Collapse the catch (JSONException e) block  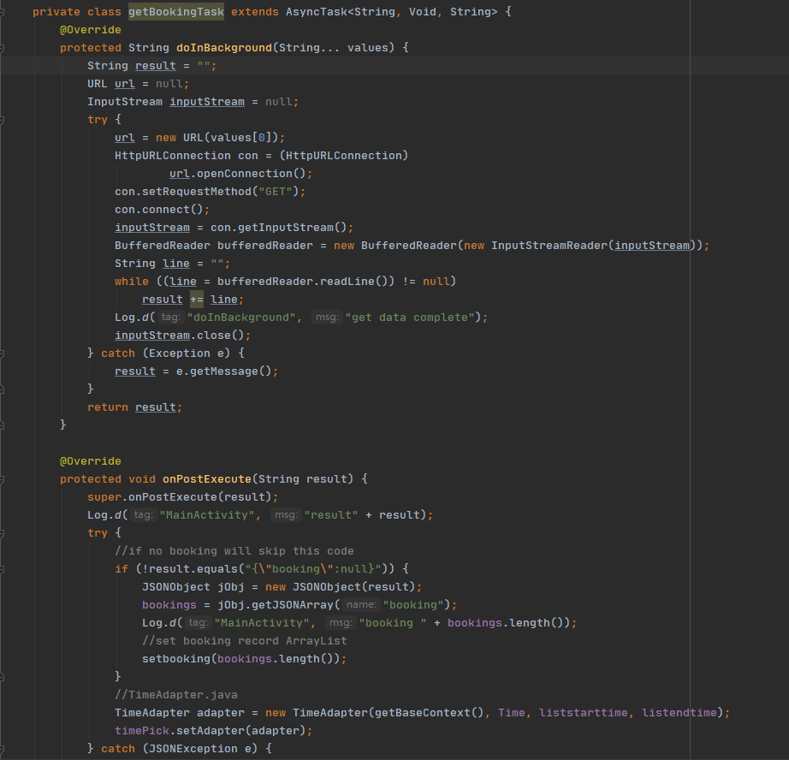2,749
